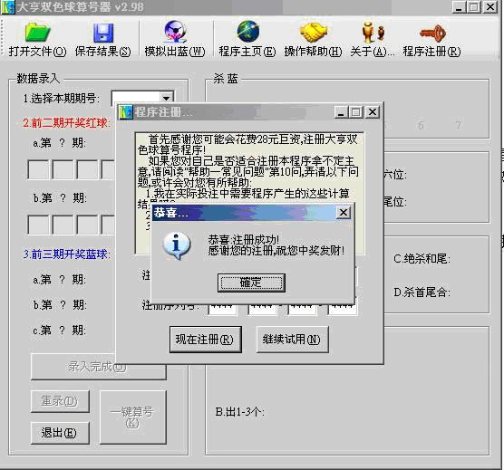The image size is (504, 470).
Task: Click the 一键算号(K) button
Action: (133, 417)
